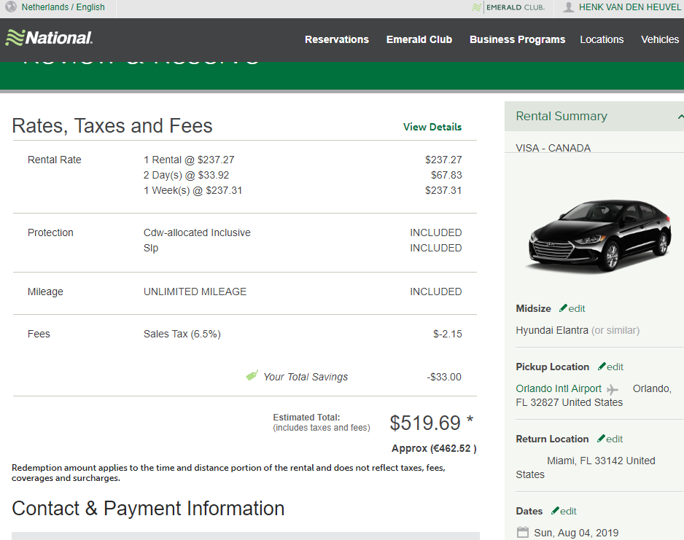Click the Sales Tax (6.5%) fee line
This screenshot has height=540, width=684.
[x=182, y=334]
